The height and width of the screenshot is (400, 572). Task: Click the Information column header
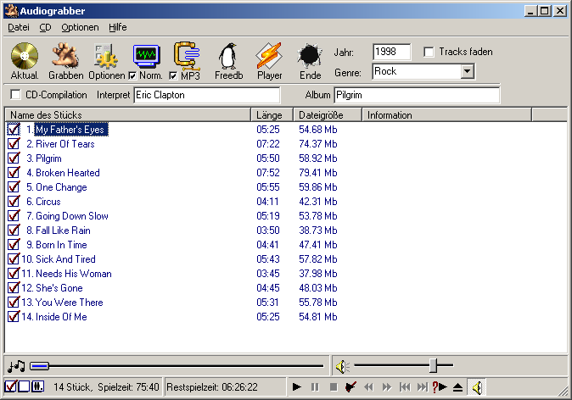(x=447, y=114)
